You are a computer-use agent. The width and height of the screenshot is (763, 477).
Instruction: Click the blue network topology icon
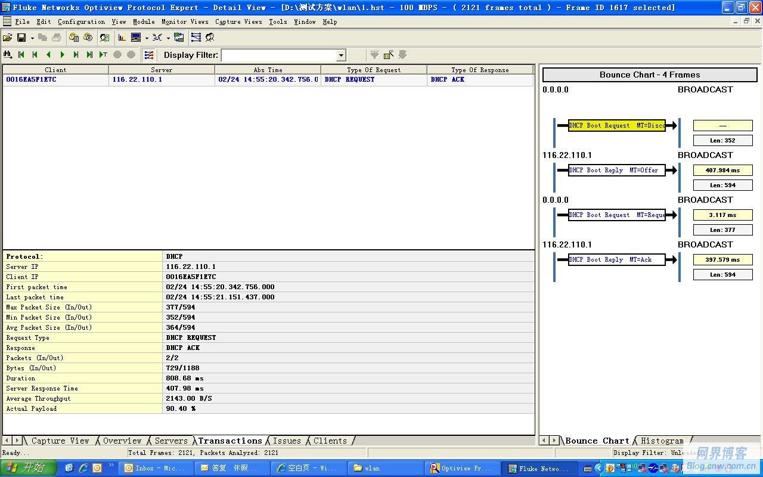tap(196, 38)
